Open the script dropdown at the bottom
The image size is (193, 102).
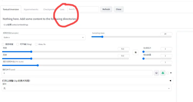tap(87, 88)
